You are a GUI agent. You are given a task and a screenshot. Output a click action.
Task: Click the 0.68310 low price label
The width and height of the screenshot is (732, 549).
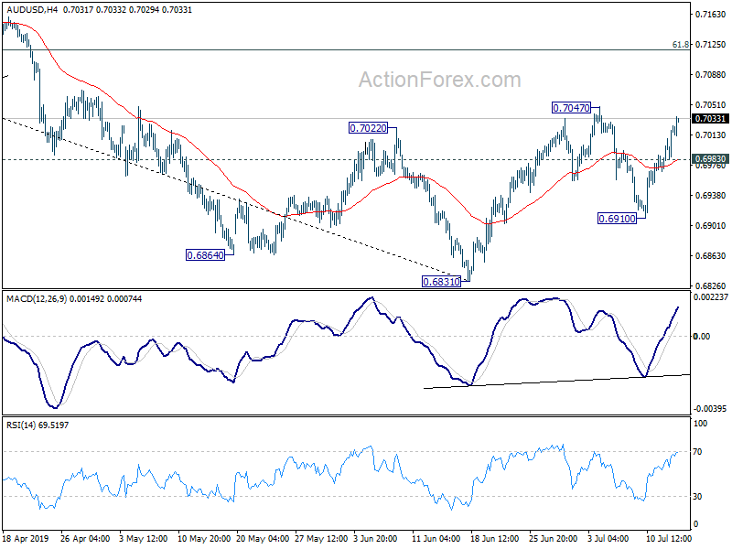(x=441, y=282)
